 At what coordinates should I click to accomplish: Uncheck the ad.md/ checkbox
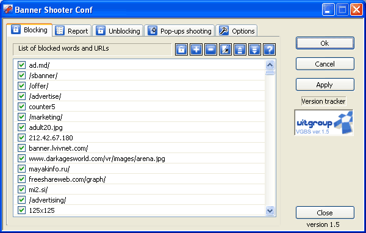21,65
